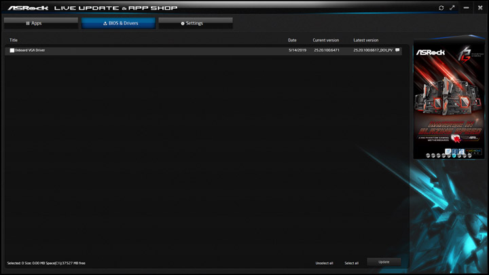Click the Current version column header
The width and height of the screenshot is (489, 275).
pos(326,40)
